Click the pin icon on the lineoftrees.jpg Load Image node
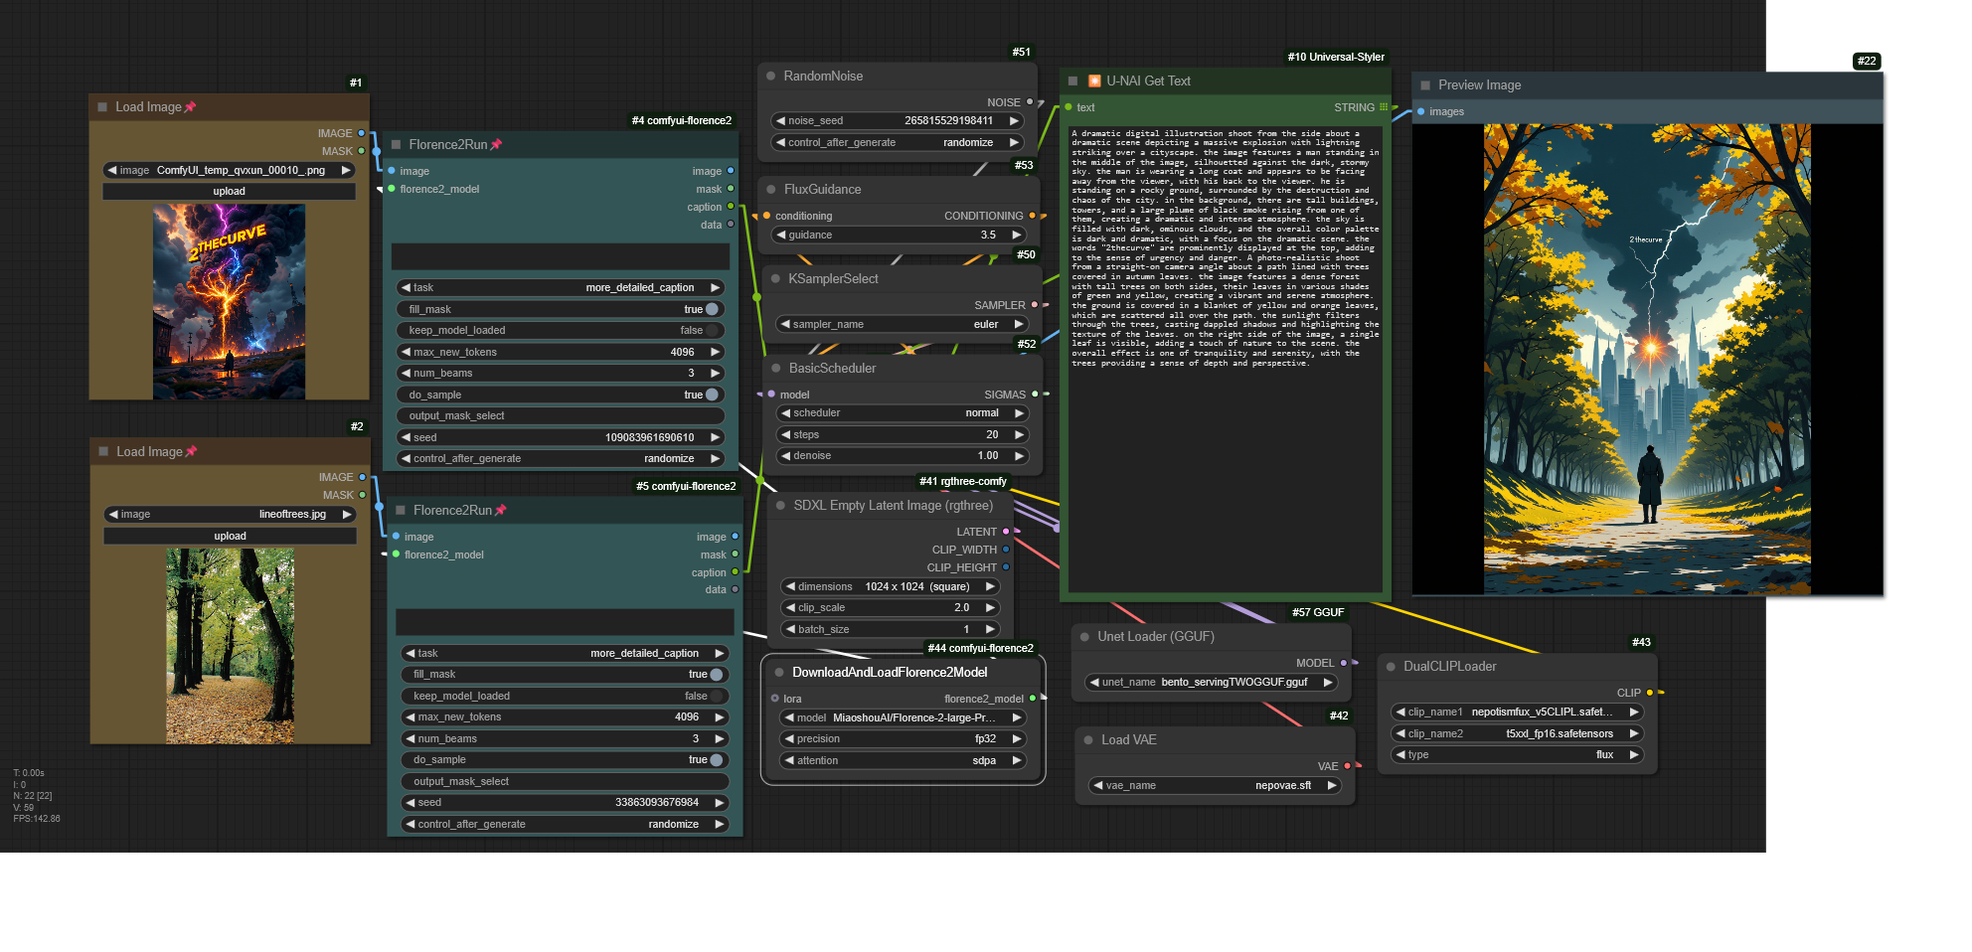This screenshot has width=1972, height=952. (x=192, y=451)
